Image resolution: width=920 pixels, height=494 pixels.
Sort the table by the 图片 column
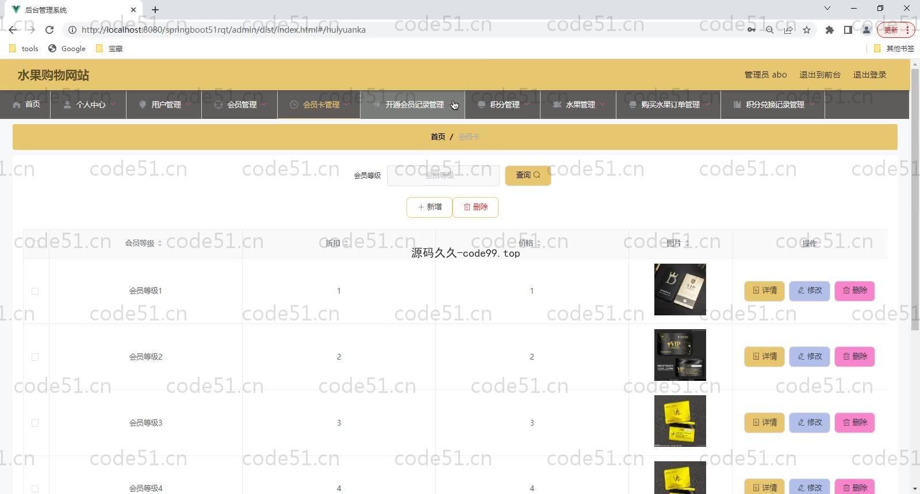coord(687,244)
